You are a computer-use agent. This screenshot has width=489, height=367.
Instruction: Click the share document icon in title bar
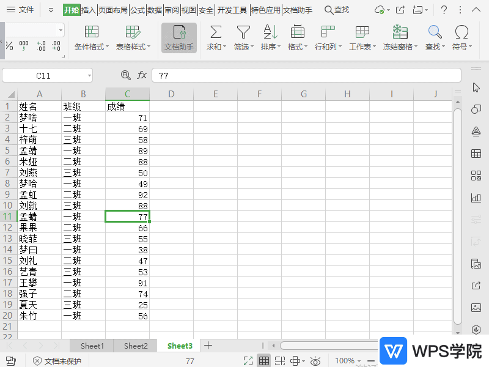click(x=400, y=10)
